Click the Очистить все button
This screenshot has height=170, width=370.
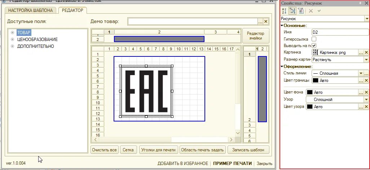tap(105, 150)
